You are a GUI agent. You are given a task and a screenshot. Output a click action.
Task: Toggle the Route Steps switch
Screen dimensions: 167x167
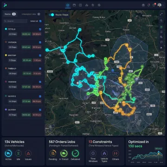51,15
